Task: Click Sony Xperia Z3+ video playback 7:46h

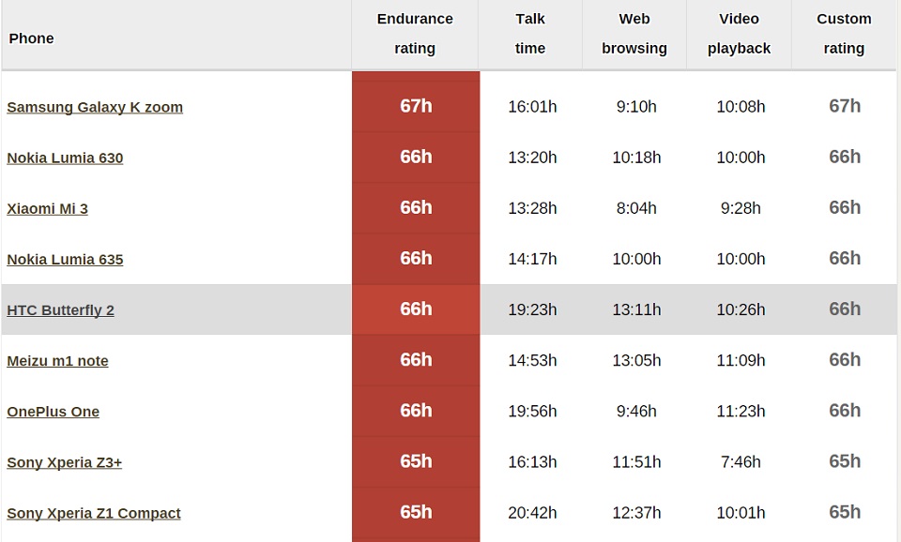Action: [x=741, y=461]
